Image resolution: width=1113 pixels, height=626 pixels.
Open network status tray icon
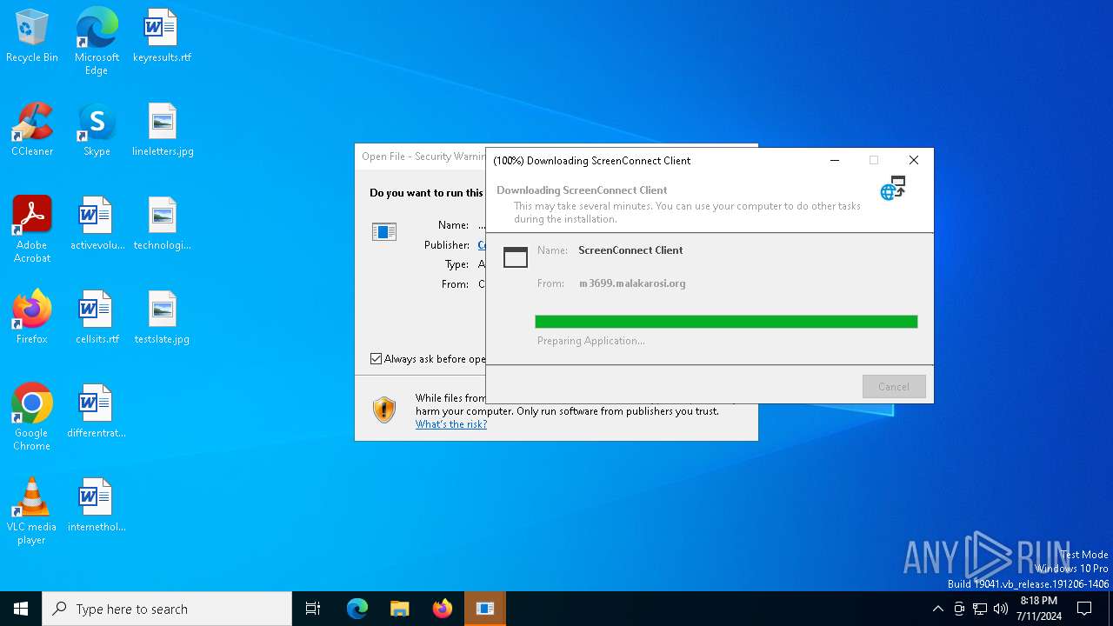(x=980, y=609)
